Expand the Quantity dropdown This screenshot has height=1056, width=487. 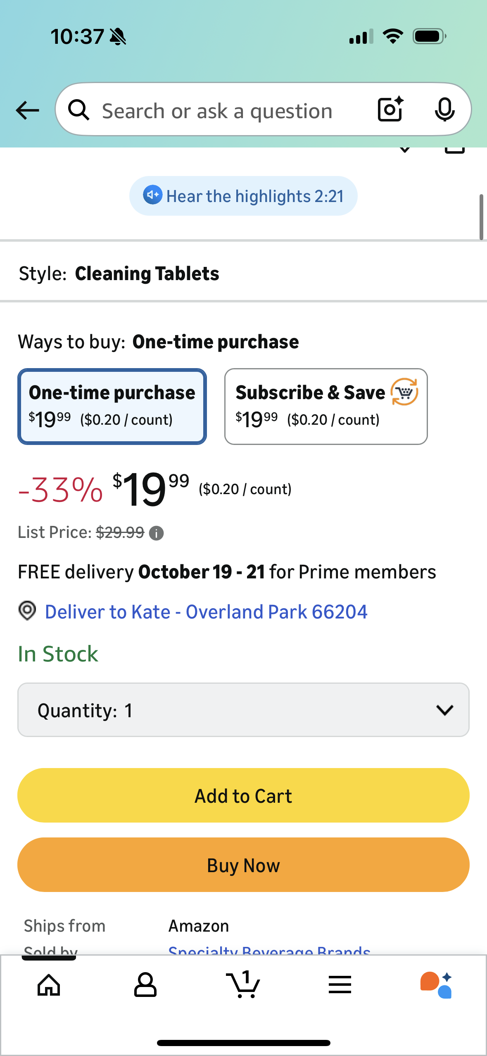tap(243, 710)
